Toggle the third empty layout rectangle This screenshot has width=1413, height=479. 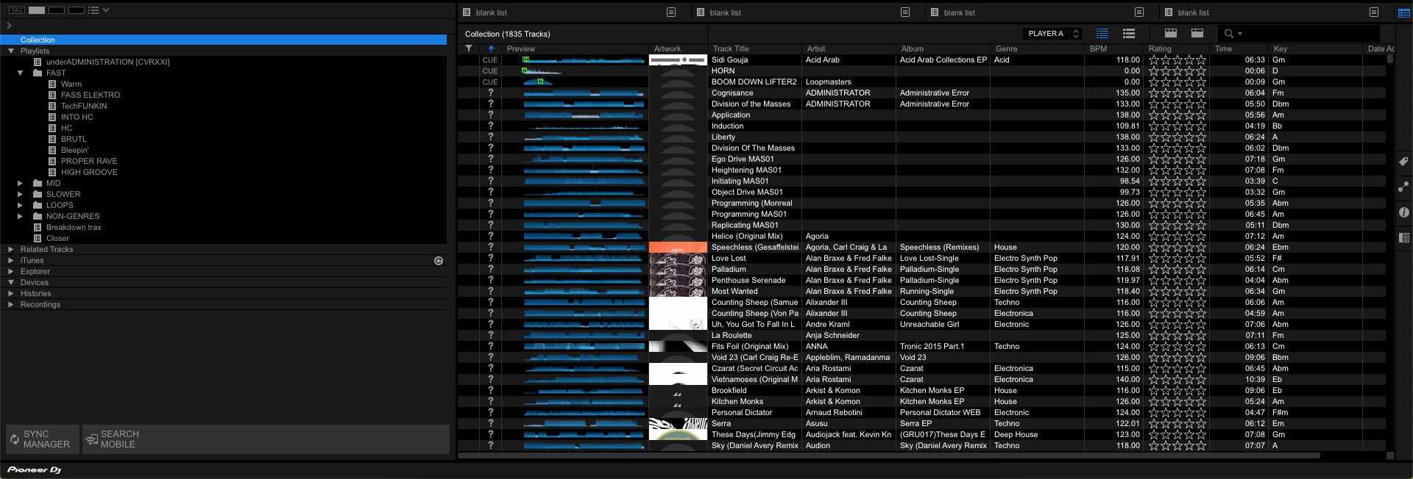coord(77,10)
